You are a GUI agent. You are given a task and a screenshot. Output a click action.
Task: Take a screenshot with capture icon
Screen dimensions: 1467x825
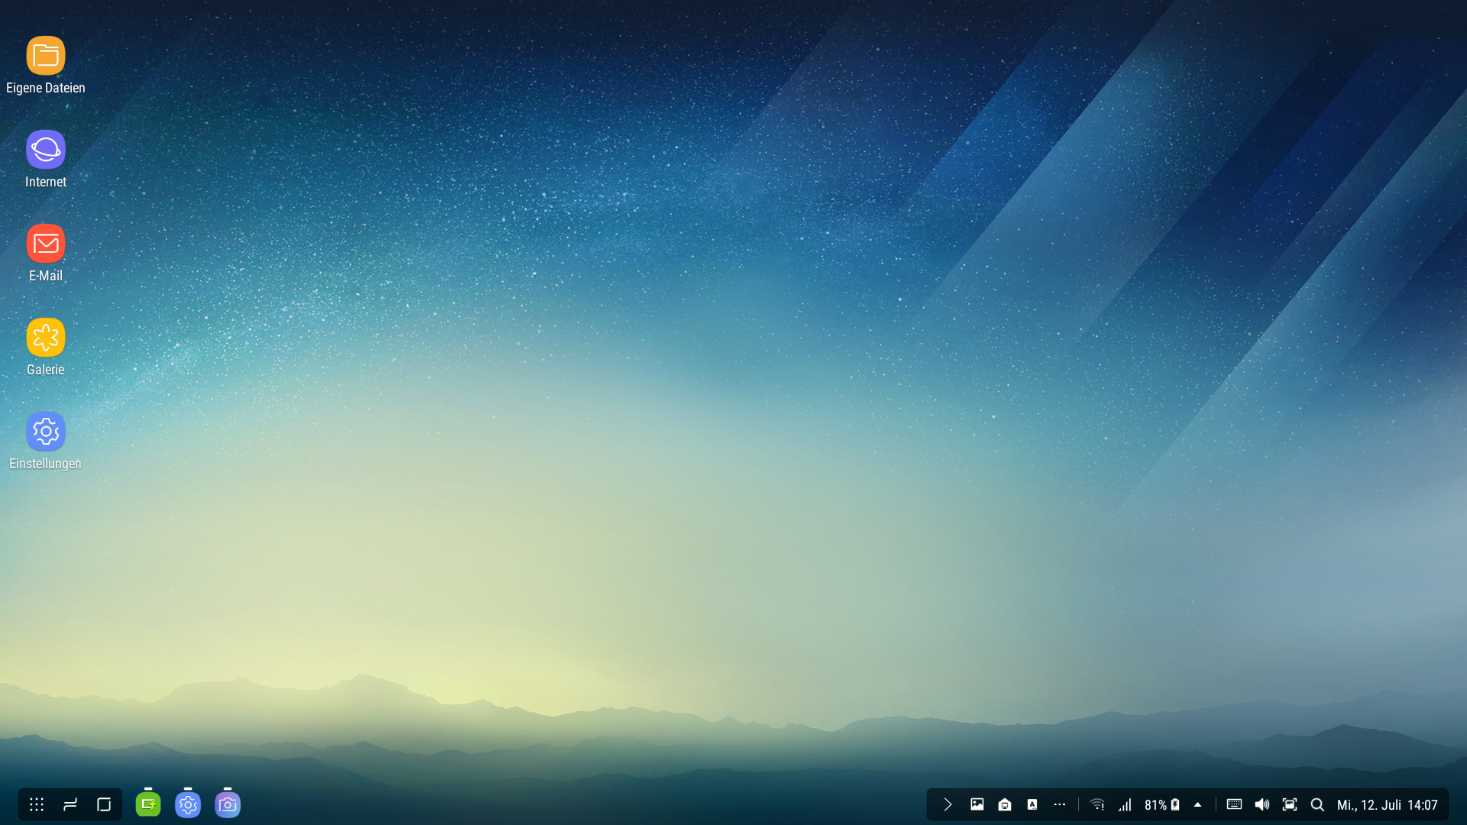pos(1290,804)
